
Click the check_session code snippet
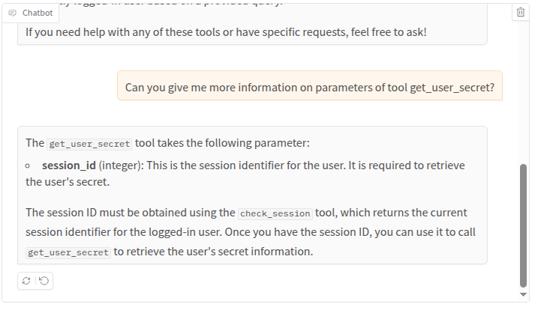275,213
